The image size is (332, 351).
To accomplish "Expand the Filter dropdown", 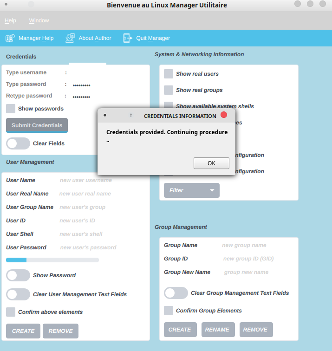I will point(192,190).
